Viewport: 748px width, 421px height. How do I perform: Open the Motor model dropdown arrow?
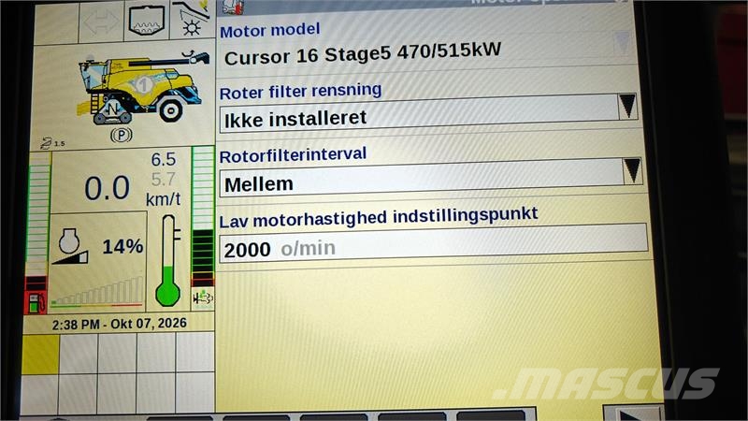coord(622,43)
